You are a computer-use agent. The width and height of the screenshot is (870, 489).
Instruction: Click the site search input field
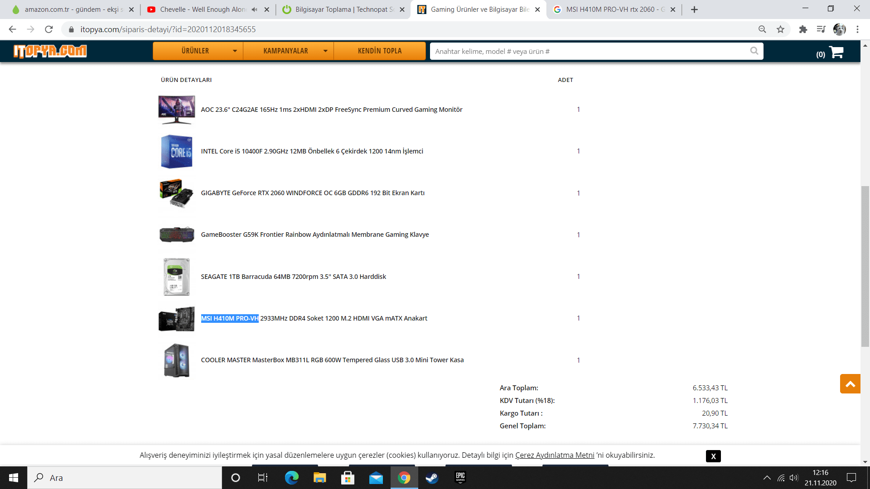pos(589,51)
